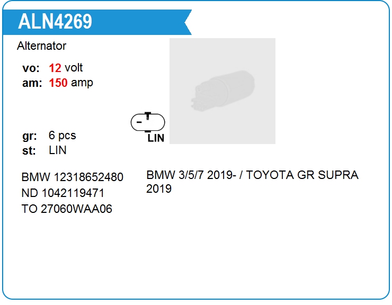The image size is (392, 305).
Task: Click the ALN4269 part number header
Action: tap(55, 22)
